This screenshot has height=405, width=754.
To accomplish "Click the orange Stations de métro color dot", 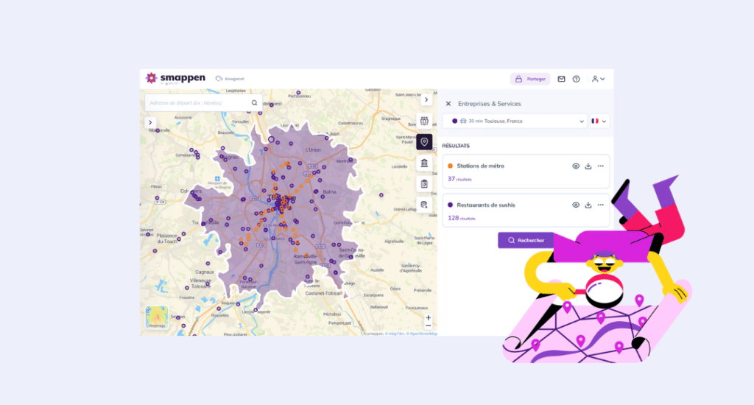I will point(450,166).
